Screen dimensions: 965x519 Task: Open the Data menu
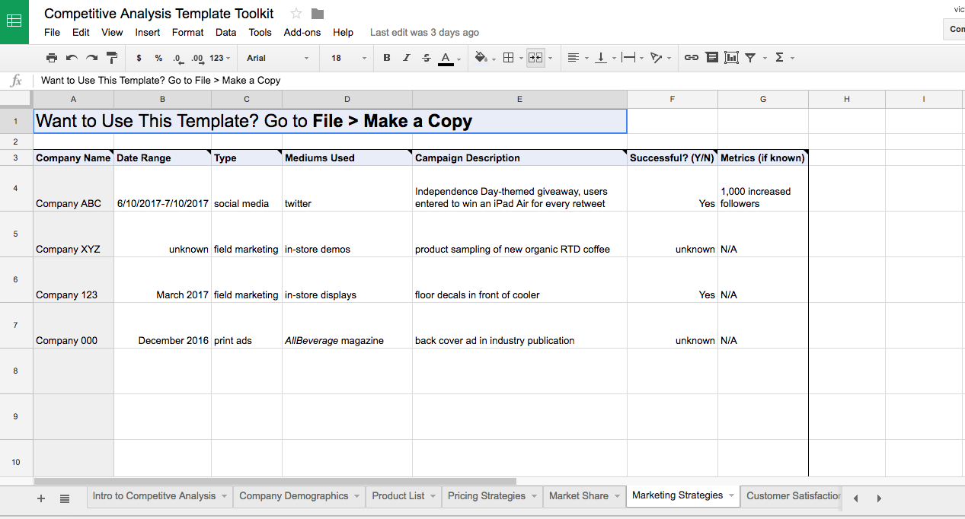pyautogui.click(x=225, y=32)
